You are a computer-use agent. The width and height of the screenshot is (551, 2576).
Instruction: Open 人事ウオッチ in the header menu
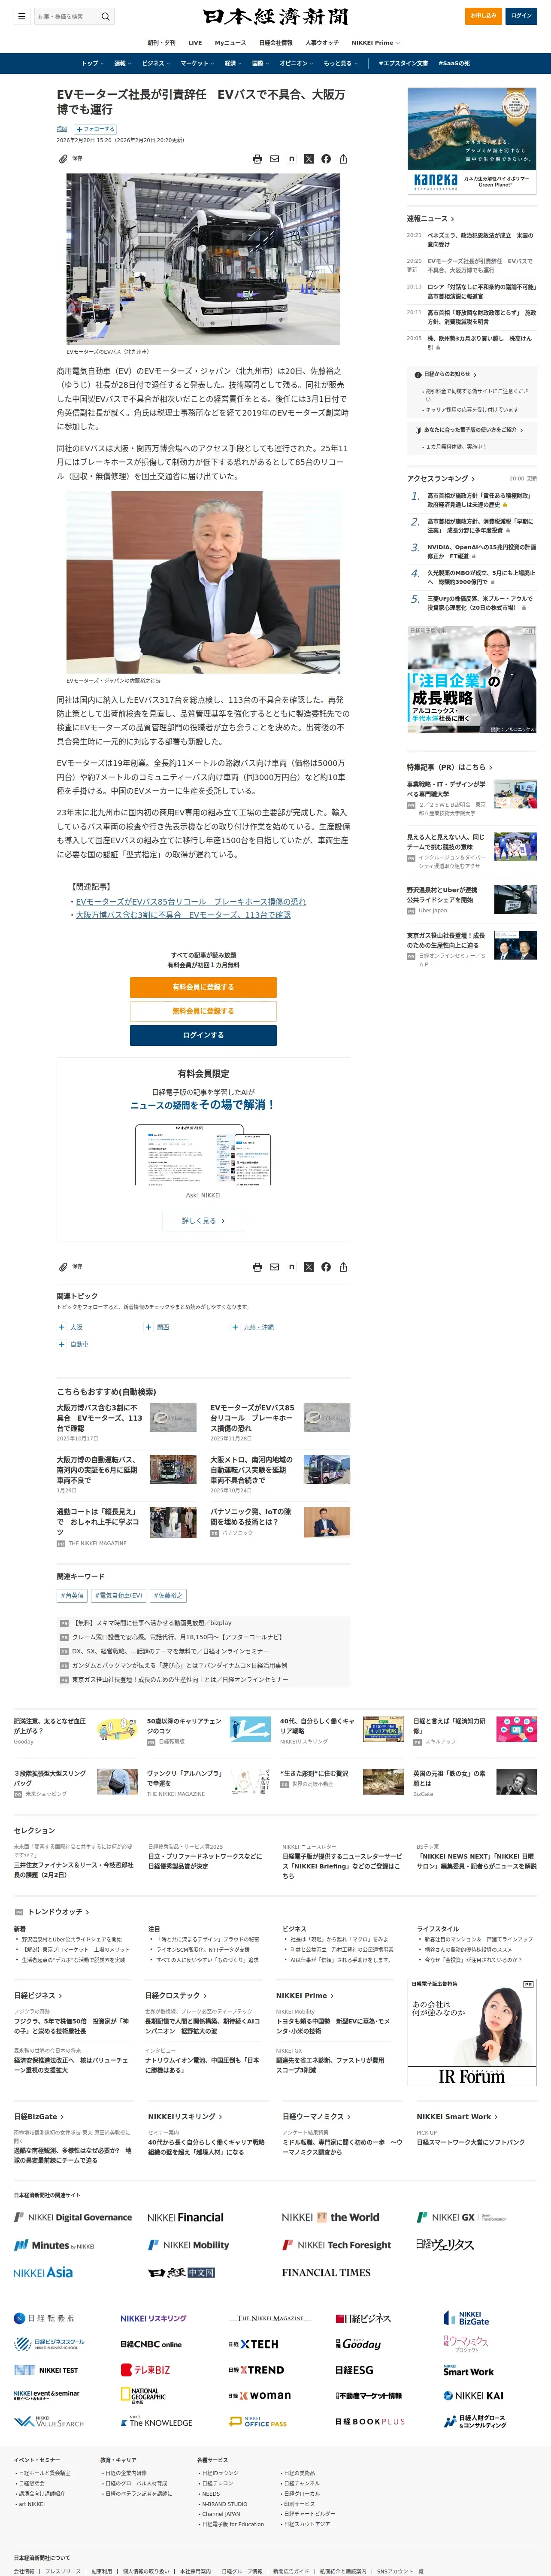(322, 43)
